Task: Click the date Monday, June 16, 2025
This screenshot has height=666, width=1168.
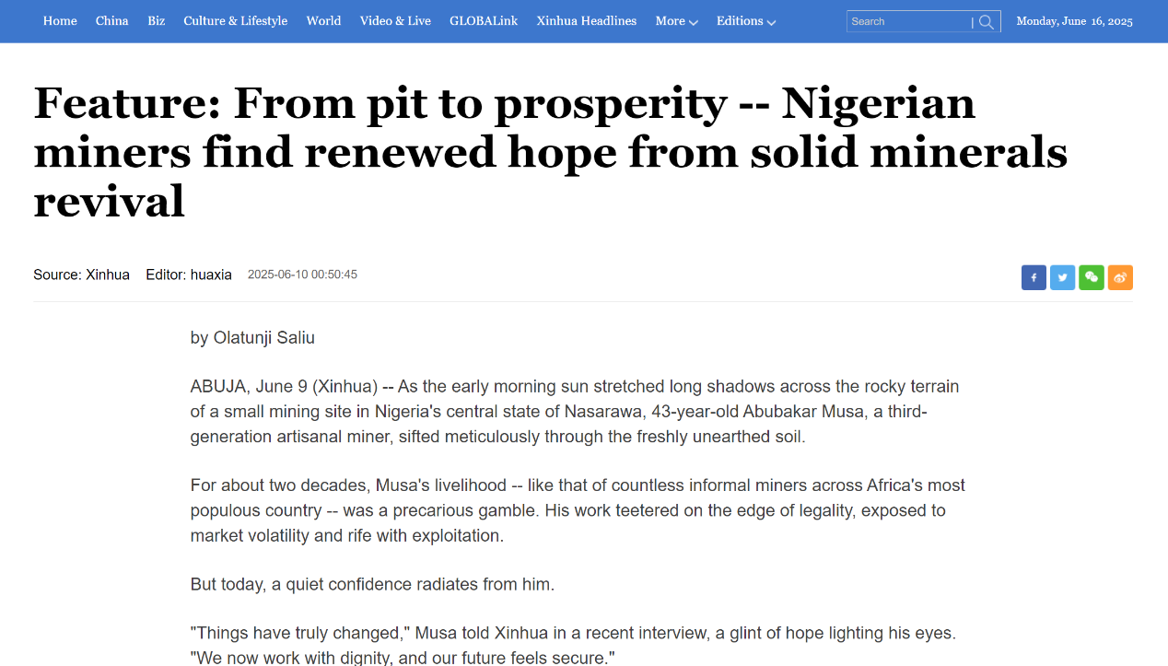Action: pos(1074,21)
